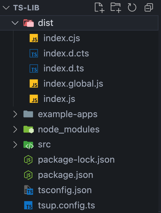Expand the node_modules folder chevron
The image size is (161, 213).
15,129
